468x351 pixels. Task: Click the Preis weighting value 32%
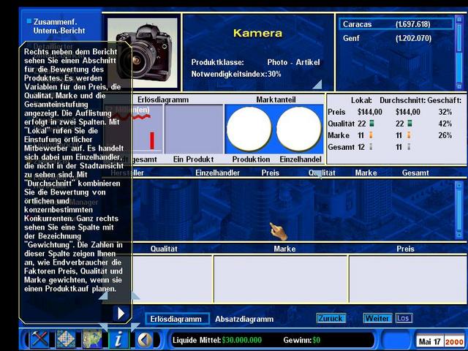pos(445,112)
